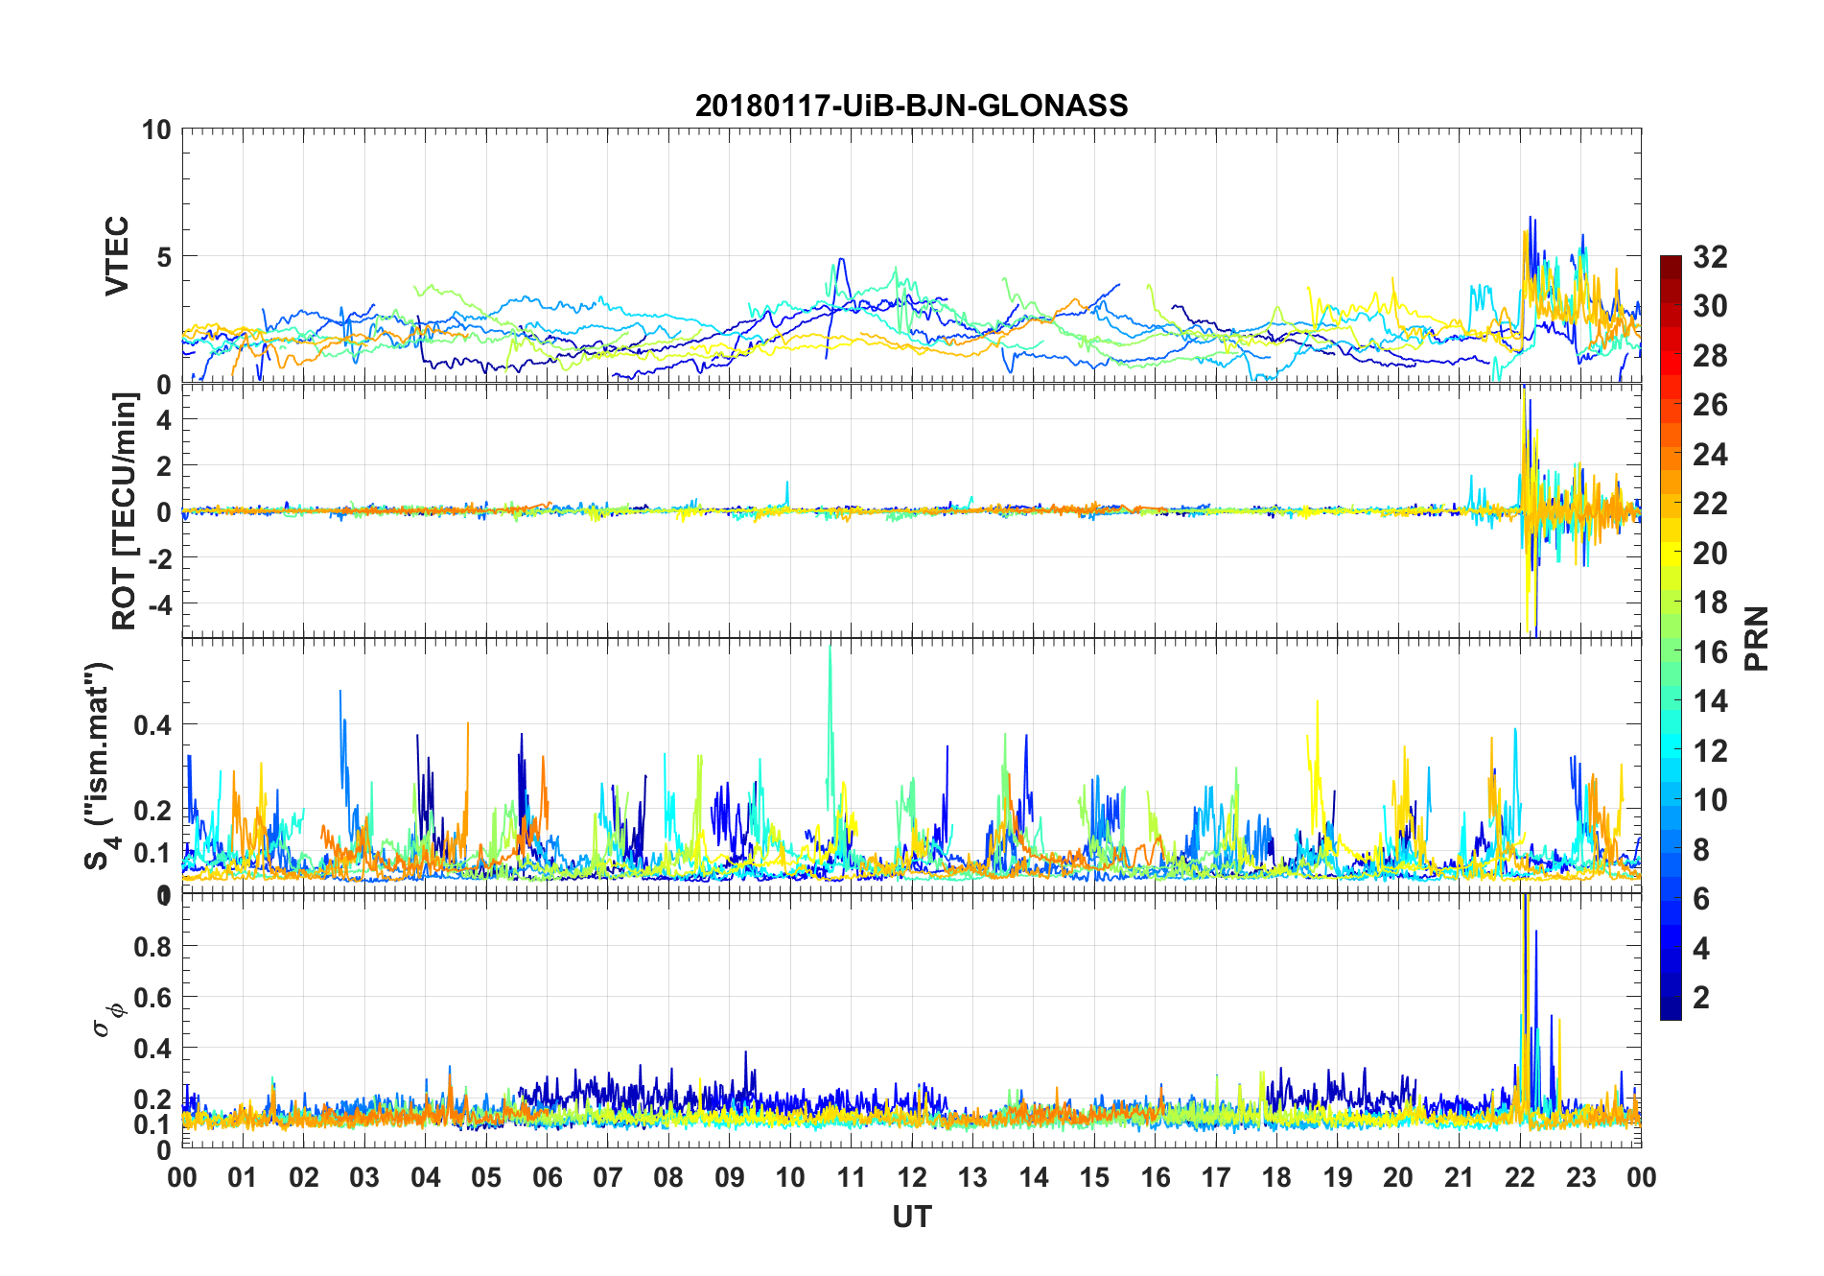Click UT axis tick label 13
The image size is (1824, 1276).
click(x=972, y=1178)
